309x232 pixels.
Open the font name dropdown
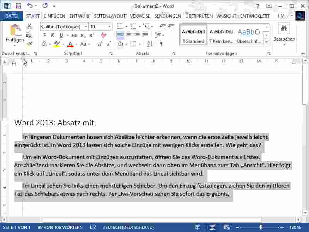[86, 26]
